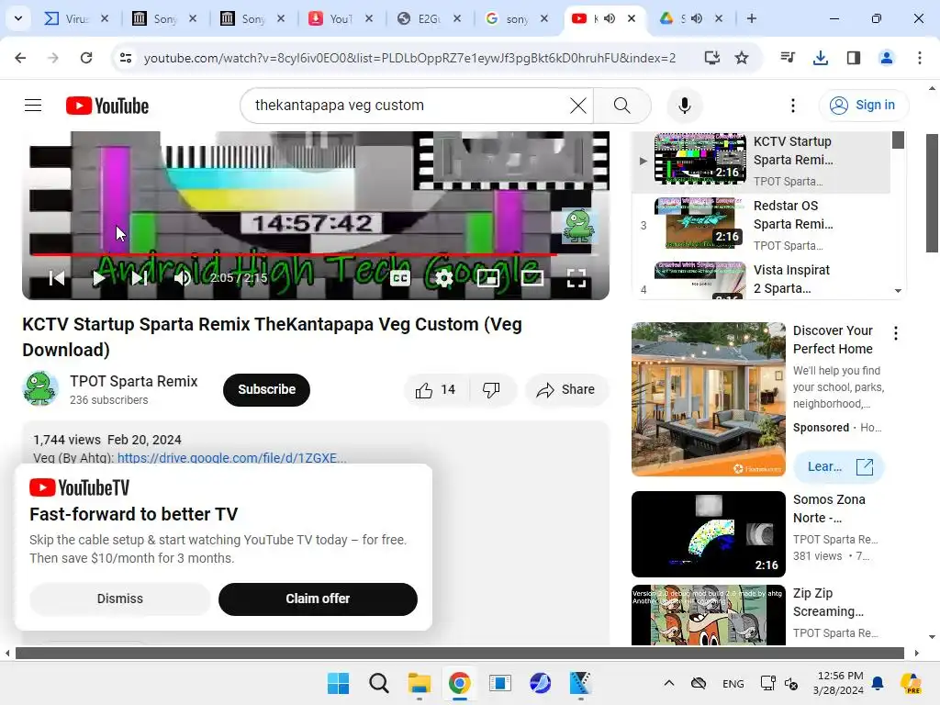Go to YouTube home logo
940x705 pixels.
pyautogui.click(x=107, y=106)
